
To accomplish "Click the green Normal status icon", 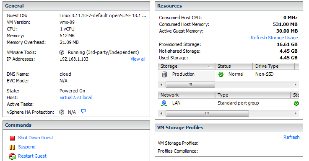I will coord(221,74).
